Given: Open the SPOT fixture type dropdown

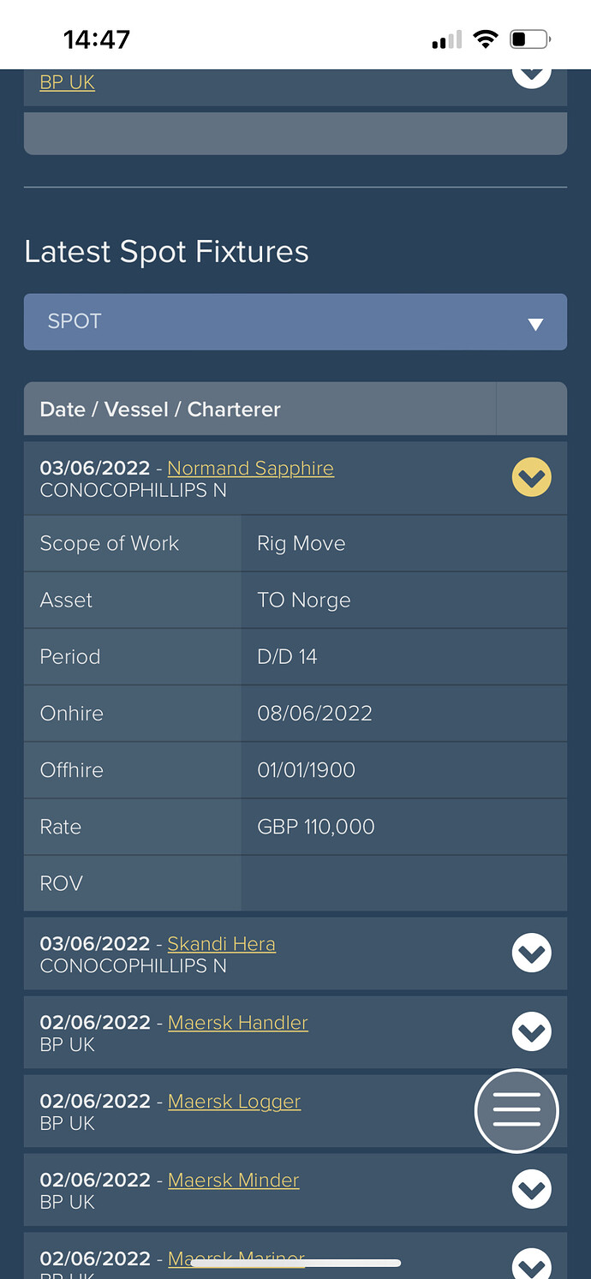Looking at the screenshot, I should [295, 322].
